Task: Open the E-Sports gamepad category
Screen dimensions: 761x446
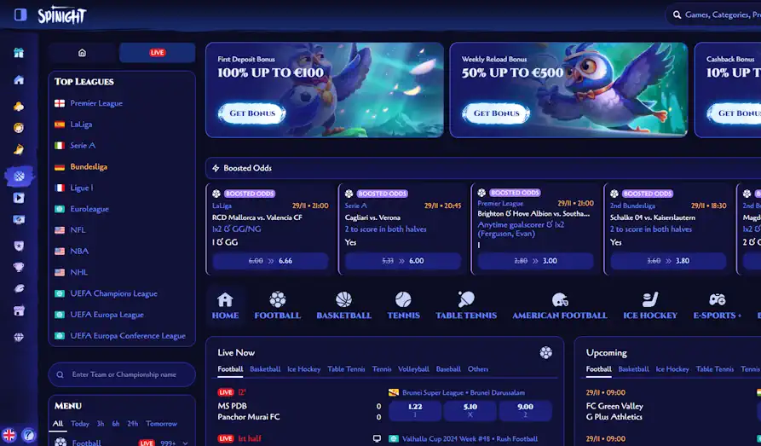Action: [717, 305]
